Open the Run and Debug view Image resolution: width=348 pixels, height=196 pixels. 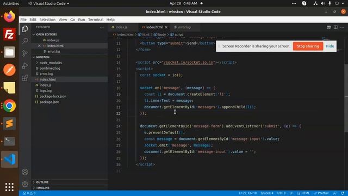[x=25, y=65]
